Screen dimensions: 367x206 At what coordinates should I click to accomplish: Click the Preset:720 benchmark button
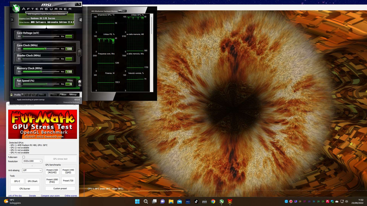[69, 181]
